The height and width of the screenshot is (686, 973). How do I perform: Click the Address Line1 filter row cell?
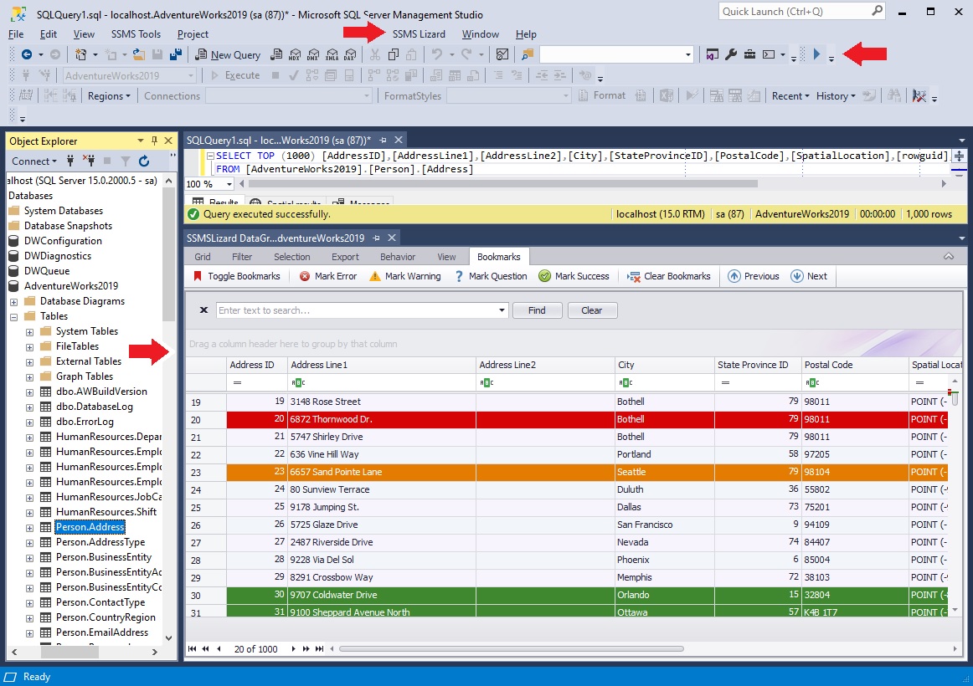tap(382, 382)
